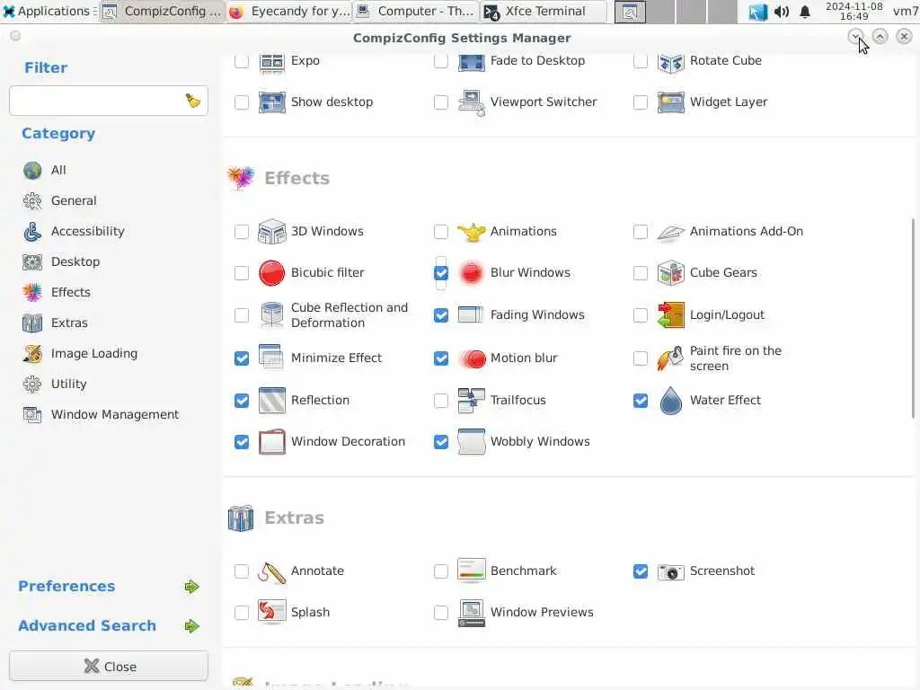920x690 pixels.
Task: Enable the 3D Windows checkbox
Action: [242, 232]
